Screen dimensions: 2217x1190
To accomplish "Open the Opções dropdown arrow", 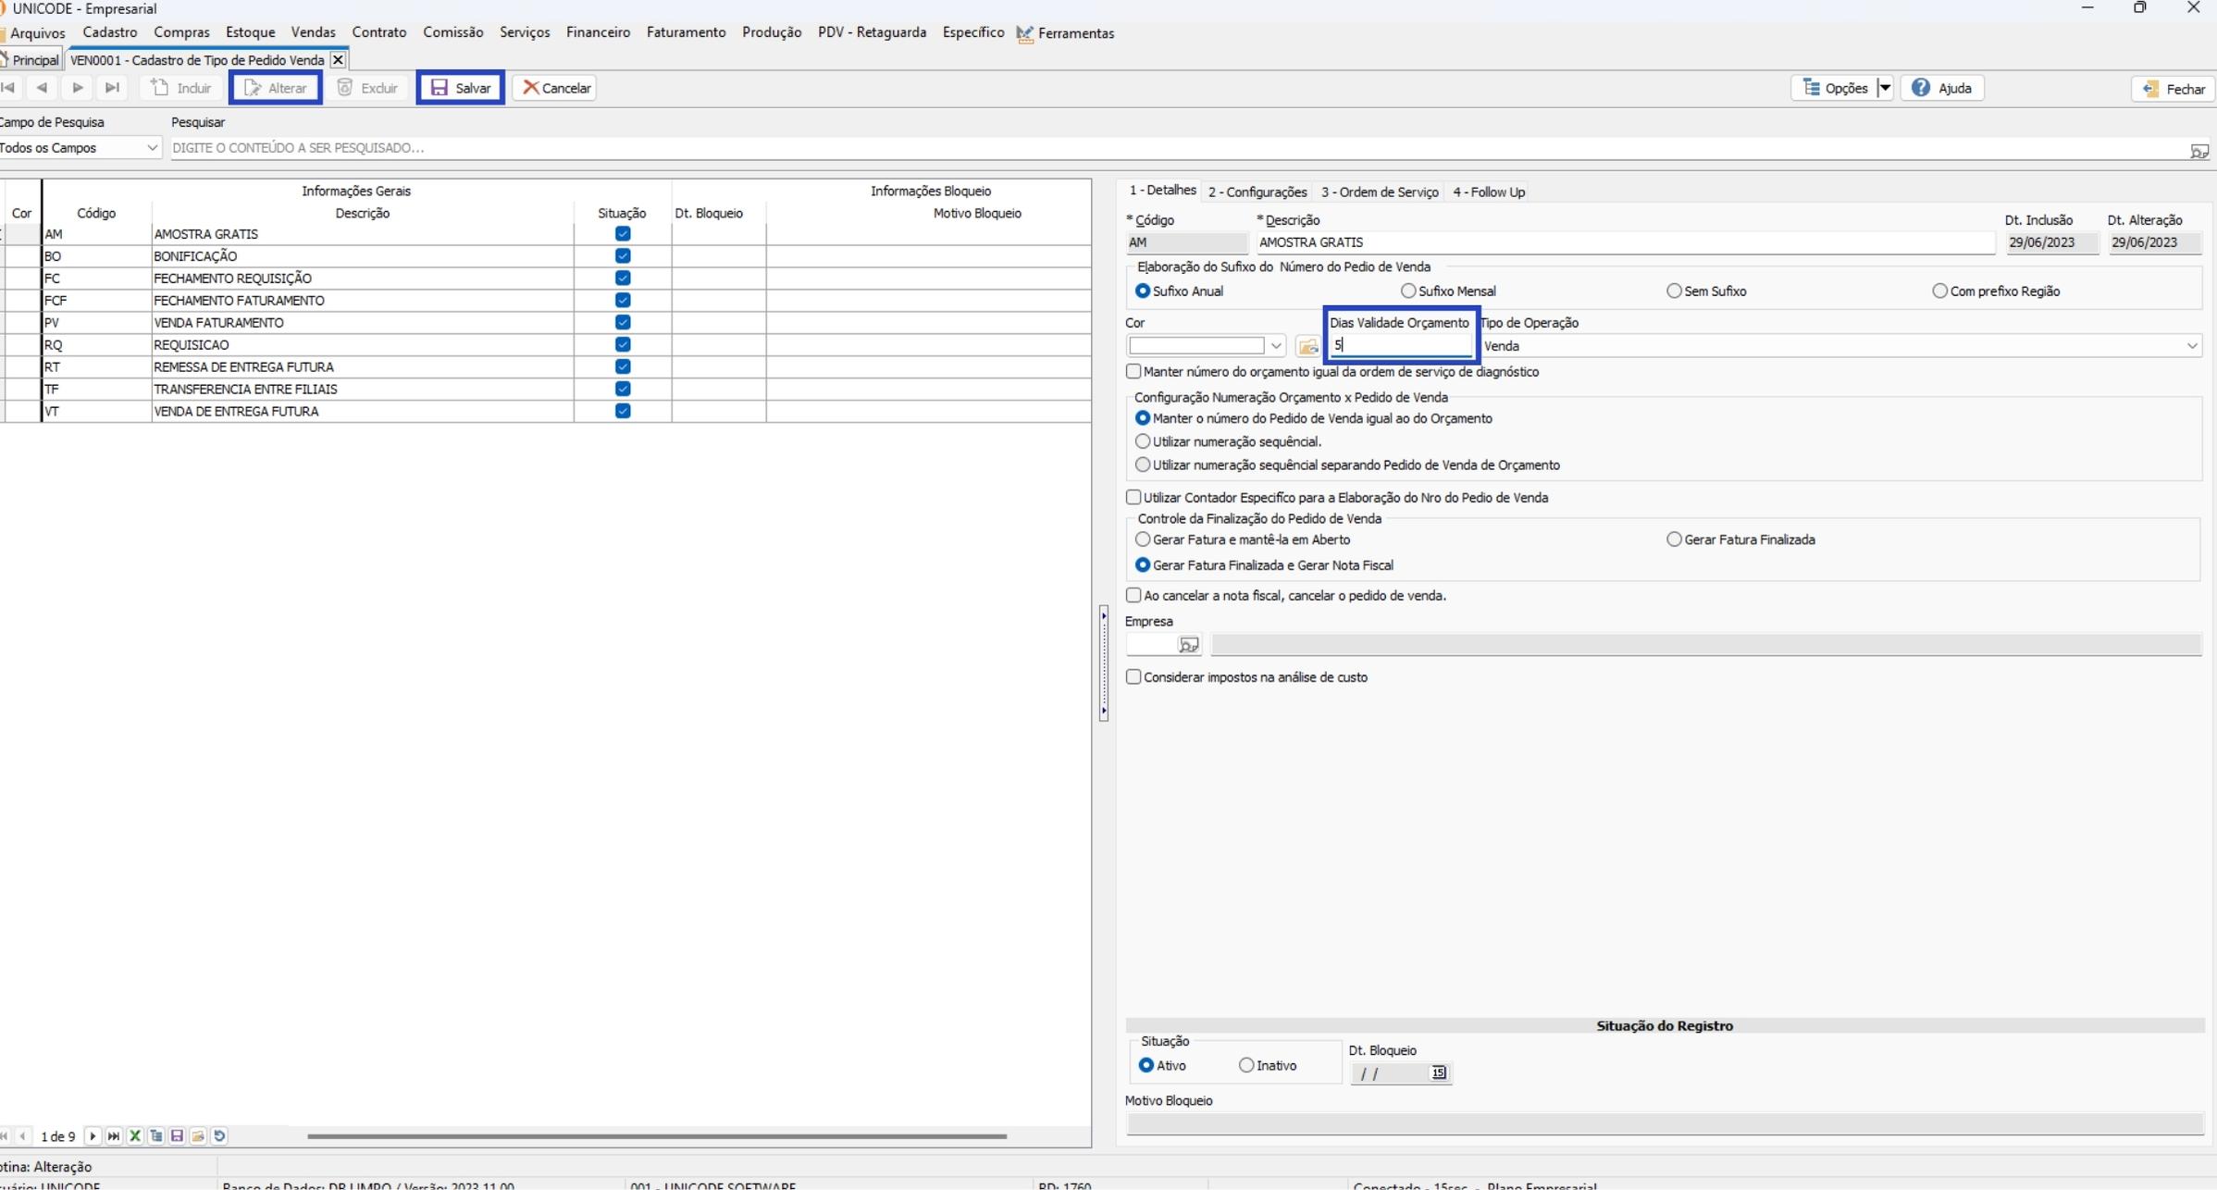I will 1885,88.
